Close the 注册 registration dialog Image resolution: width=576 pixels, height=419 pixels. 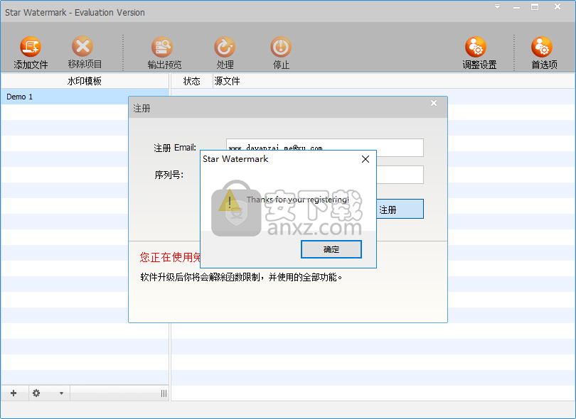pyautogui.click(x=434, y=104)
